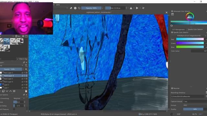This screenshot has width=207, height=116.
Task: Delete layer with trash icon
Action: pos(26,91)
